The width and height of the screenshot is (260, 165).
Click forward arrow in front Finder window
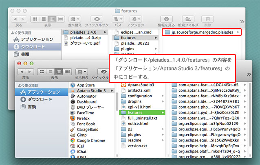(30, 72)
